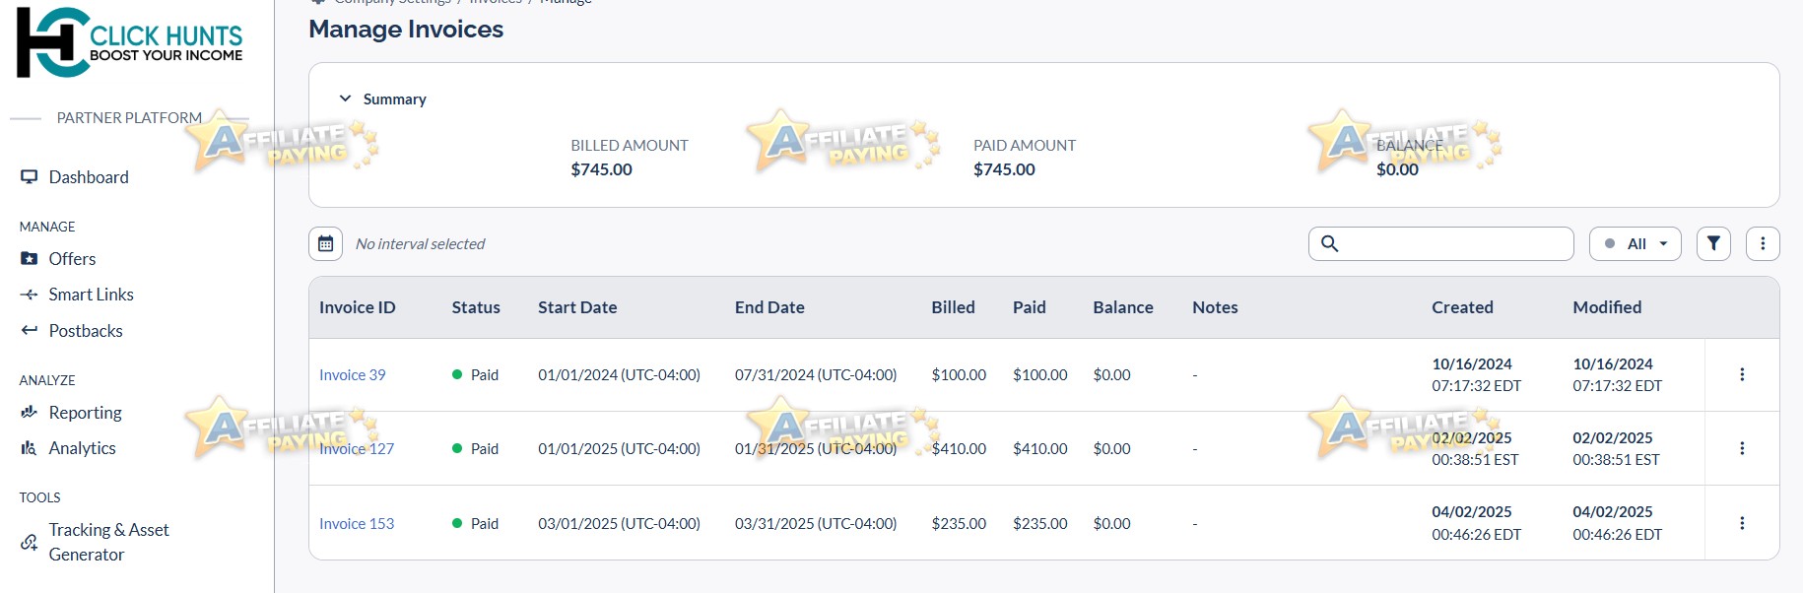
Task: Open the All status dropdown
Action: pos(1636,243)
